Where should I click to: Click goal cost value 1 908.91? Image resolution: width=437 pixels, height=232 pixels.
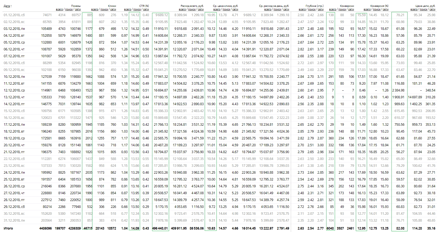tap(398, 97)
